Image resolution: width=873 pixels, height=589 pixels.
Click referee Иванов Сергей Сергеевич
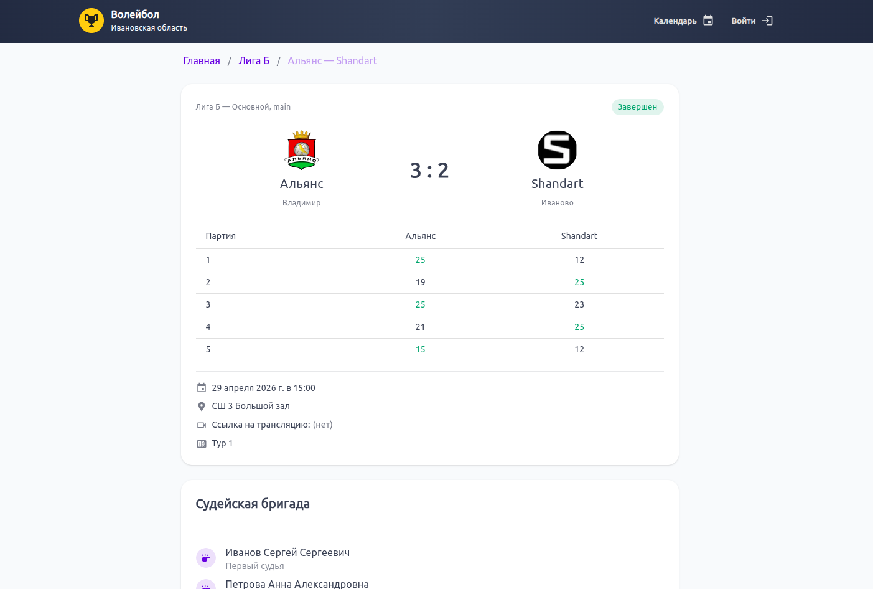point(287,552)
